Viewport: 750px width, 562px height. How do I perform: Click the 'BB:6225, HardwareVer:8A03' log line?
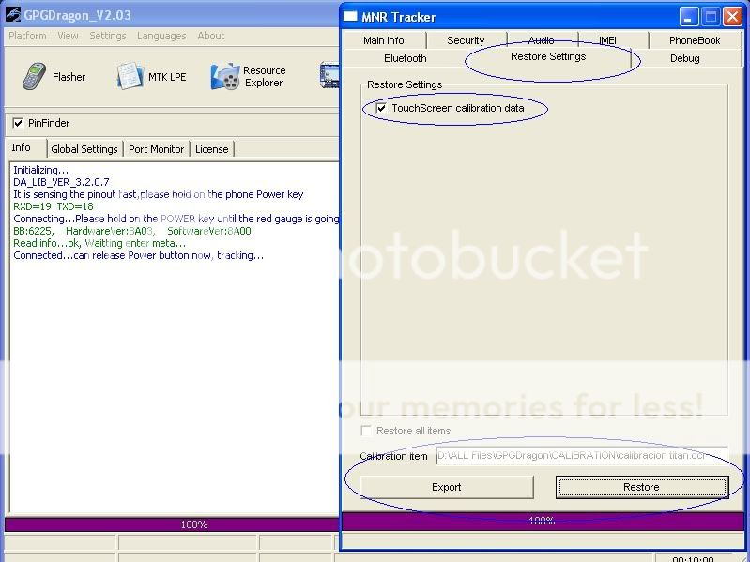132,231
